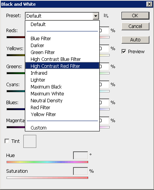Close the Black and White dialog
The width and height of the screenshot is (154, 190).
[149, 4]
